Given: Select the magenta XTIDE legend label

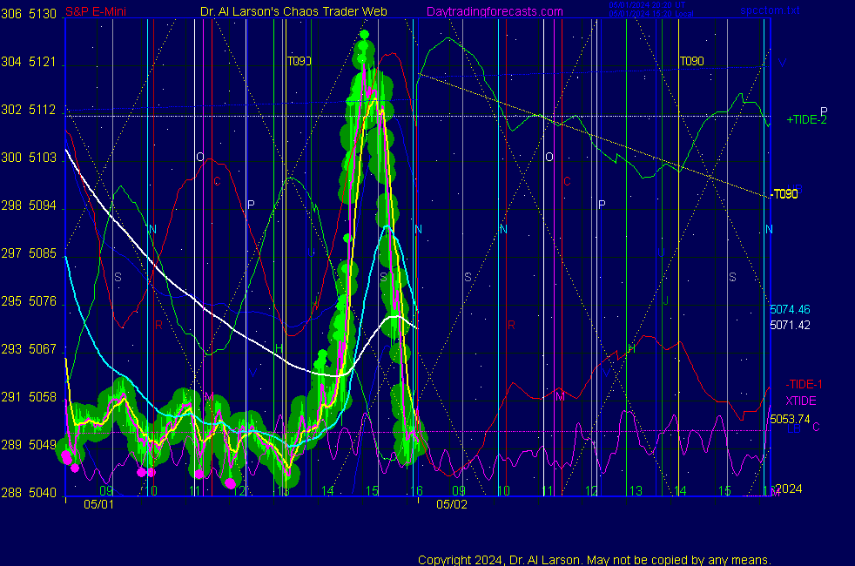Looking at the screenshot, I should 800,400.
